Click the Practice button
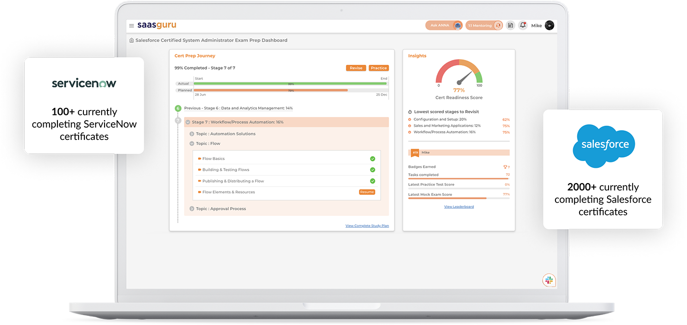Image resolution: width=687 pixels, height=325 pixels. [x=379, y=68]
